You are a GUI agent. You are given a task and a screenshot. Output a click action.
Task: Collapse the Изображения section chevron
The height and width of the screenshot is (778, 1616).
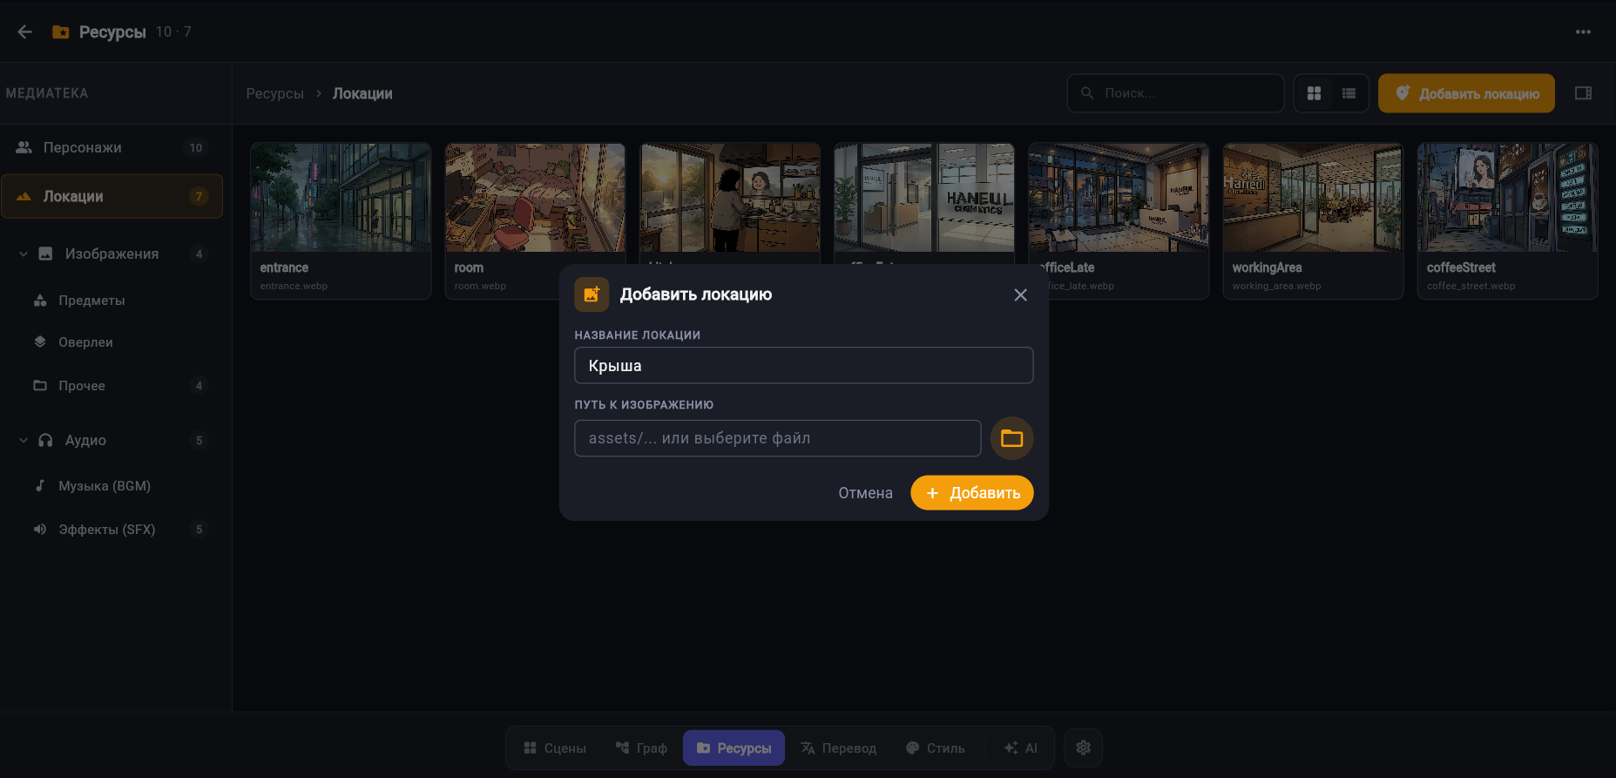(x=24, y=254)
